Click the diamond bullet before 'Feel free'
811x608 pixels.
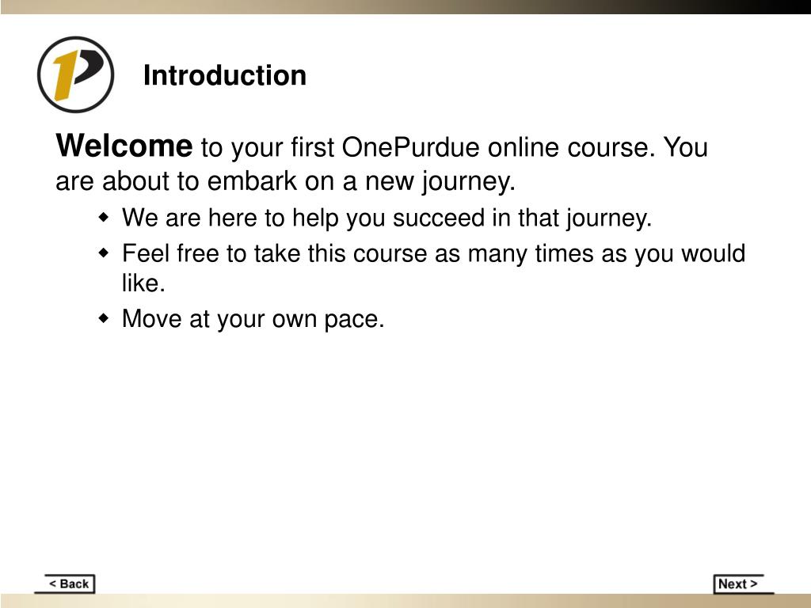104,253
